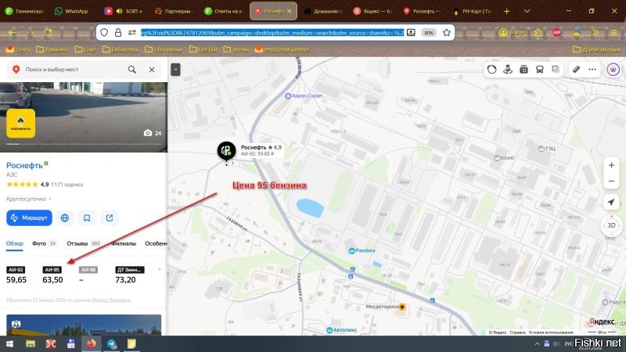Screen dimensions: 626x352
Task: Show more toolbar items chevron
Action: pos(595,33)
